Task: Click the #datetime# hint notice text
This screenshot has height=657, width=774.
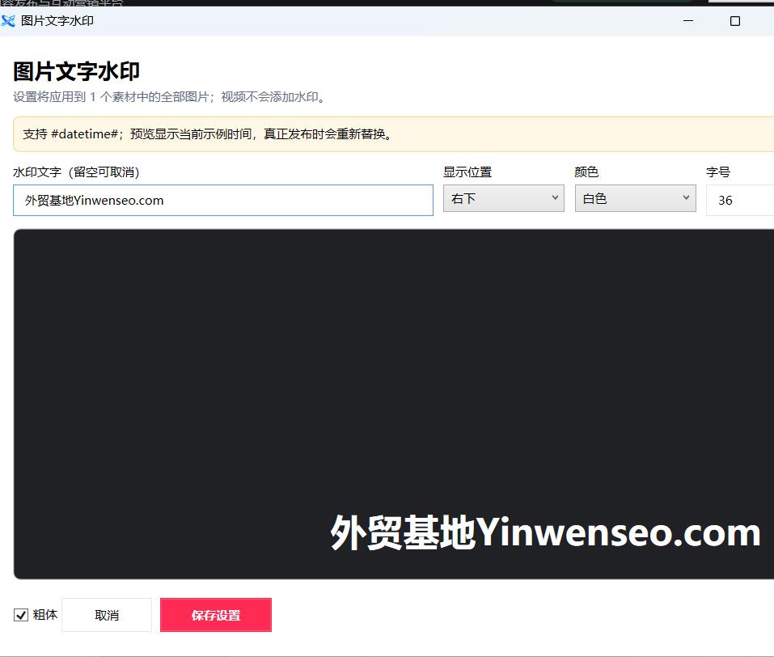Action: click(x=207, y=134)
